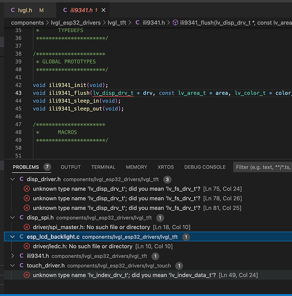The image size is (292, 296).
Task: Click the C icon next to touch_driver.h
Action: tap(21, 265)
